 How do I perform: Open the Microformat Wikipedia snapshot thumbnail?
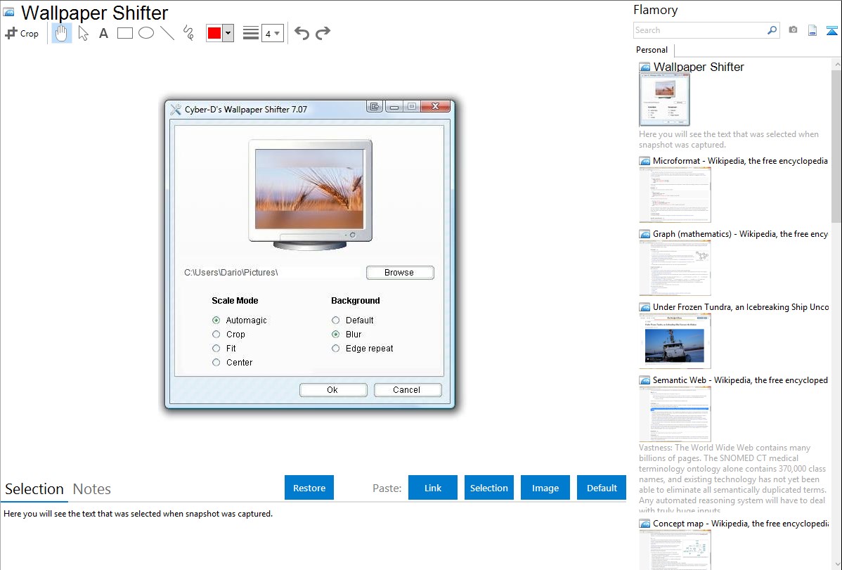point(675,195)
